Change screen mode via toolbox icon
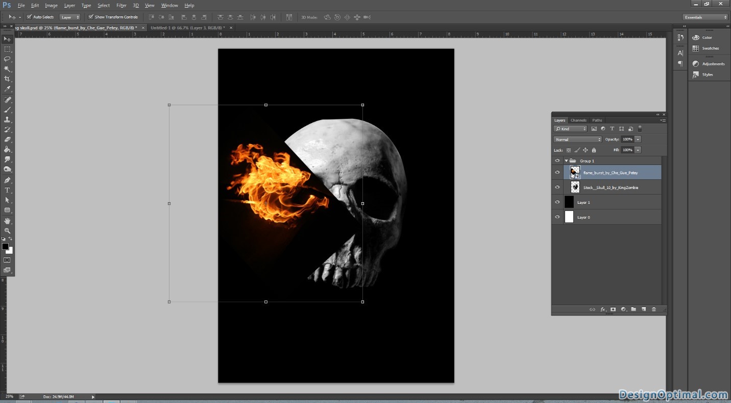 coord(7,270)
